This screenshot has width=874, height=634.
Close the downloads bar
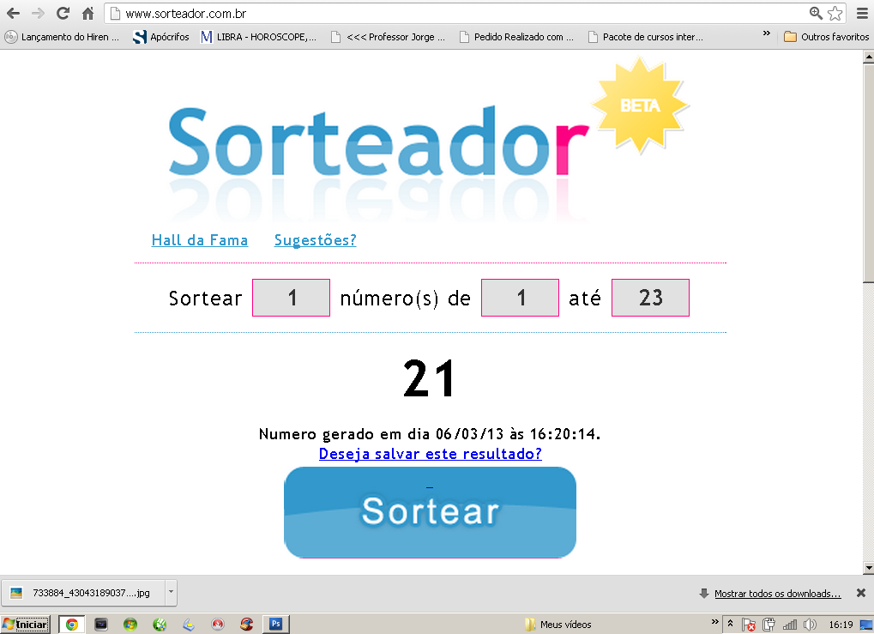tap(861, 594)
